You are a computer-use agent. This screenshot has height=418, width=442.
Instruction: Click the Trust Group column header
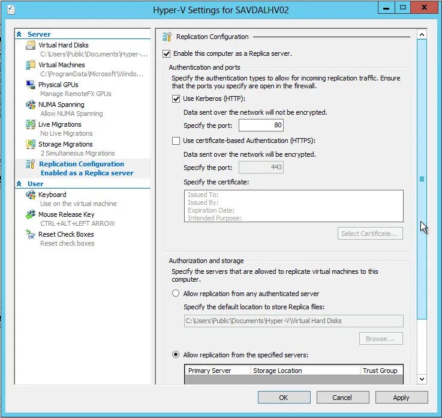click(x=381, y=371)
